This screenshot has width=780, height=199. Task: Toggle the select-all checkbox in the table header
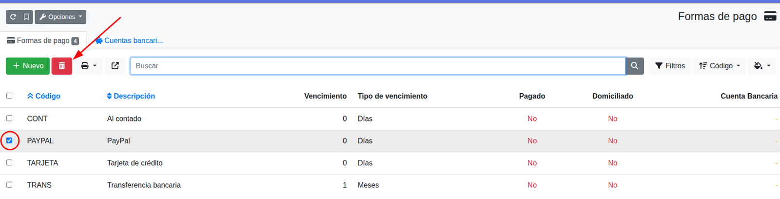click(x=9, y=96)
